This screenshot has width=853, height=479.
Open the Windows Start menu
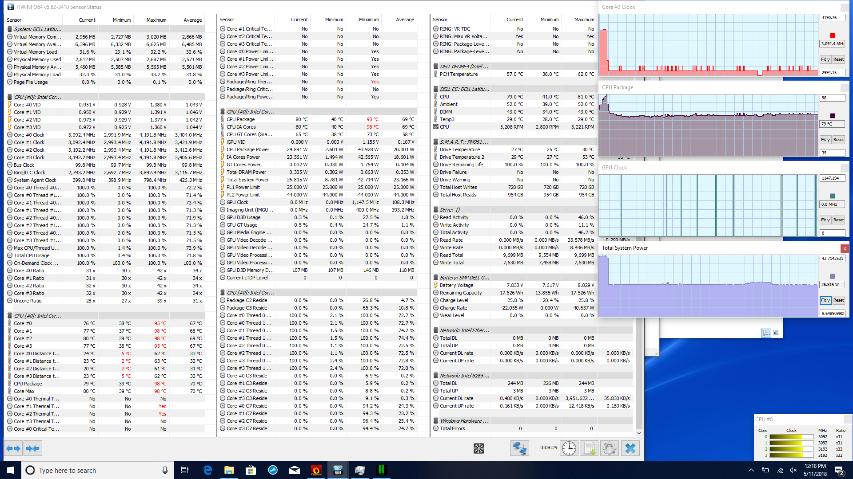click(x=11, y=470)
